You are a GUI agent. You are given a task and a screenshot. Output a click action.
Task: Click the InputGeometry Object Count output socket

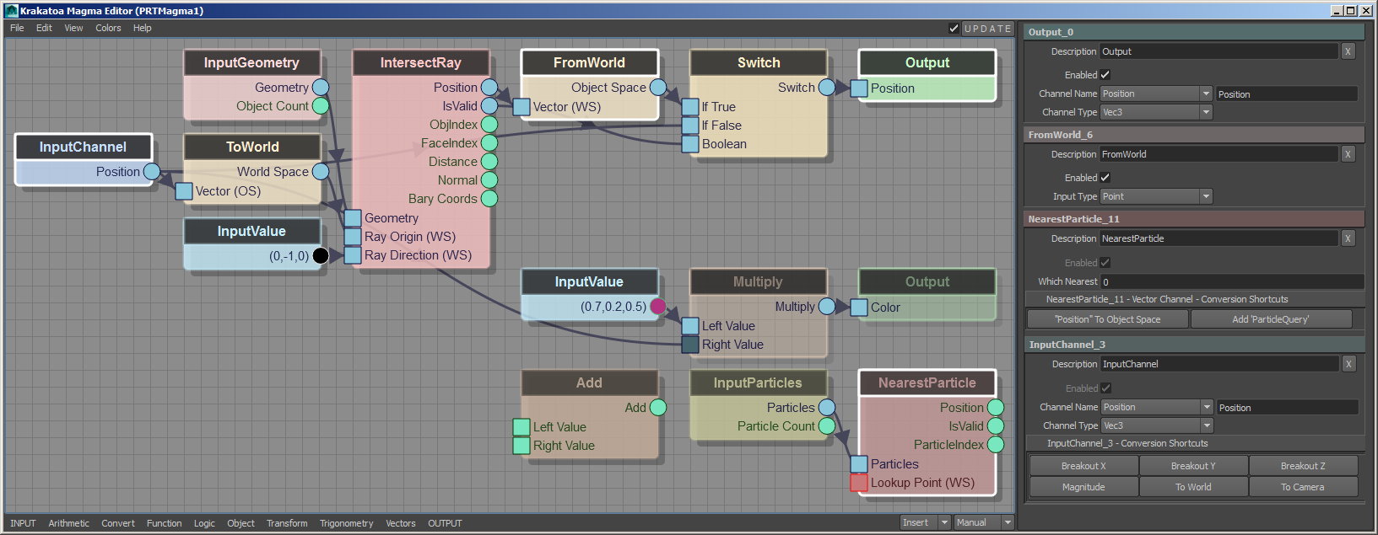pyautogui.click(x=321, y=106)
